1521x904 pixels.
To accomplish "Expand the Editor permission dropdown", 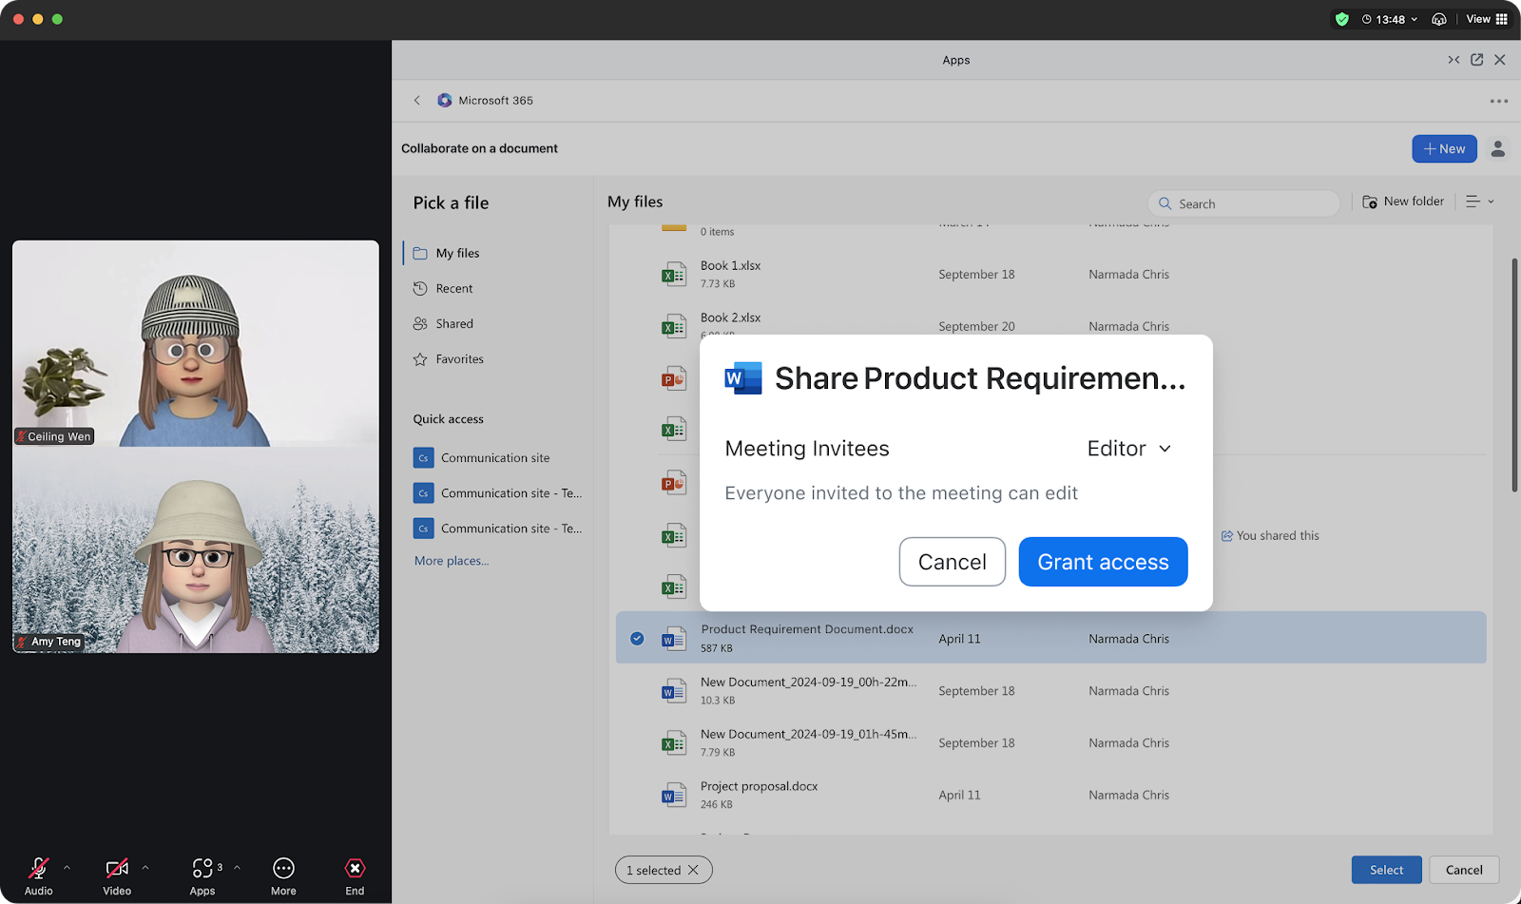I will point(1129,449).
